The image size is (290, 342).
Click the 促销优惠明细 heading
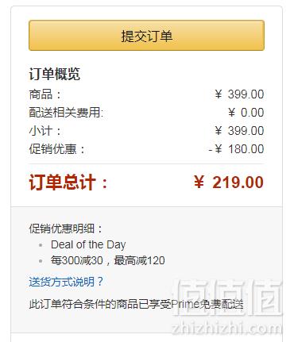pyautogui.click(x=65, y=229)
